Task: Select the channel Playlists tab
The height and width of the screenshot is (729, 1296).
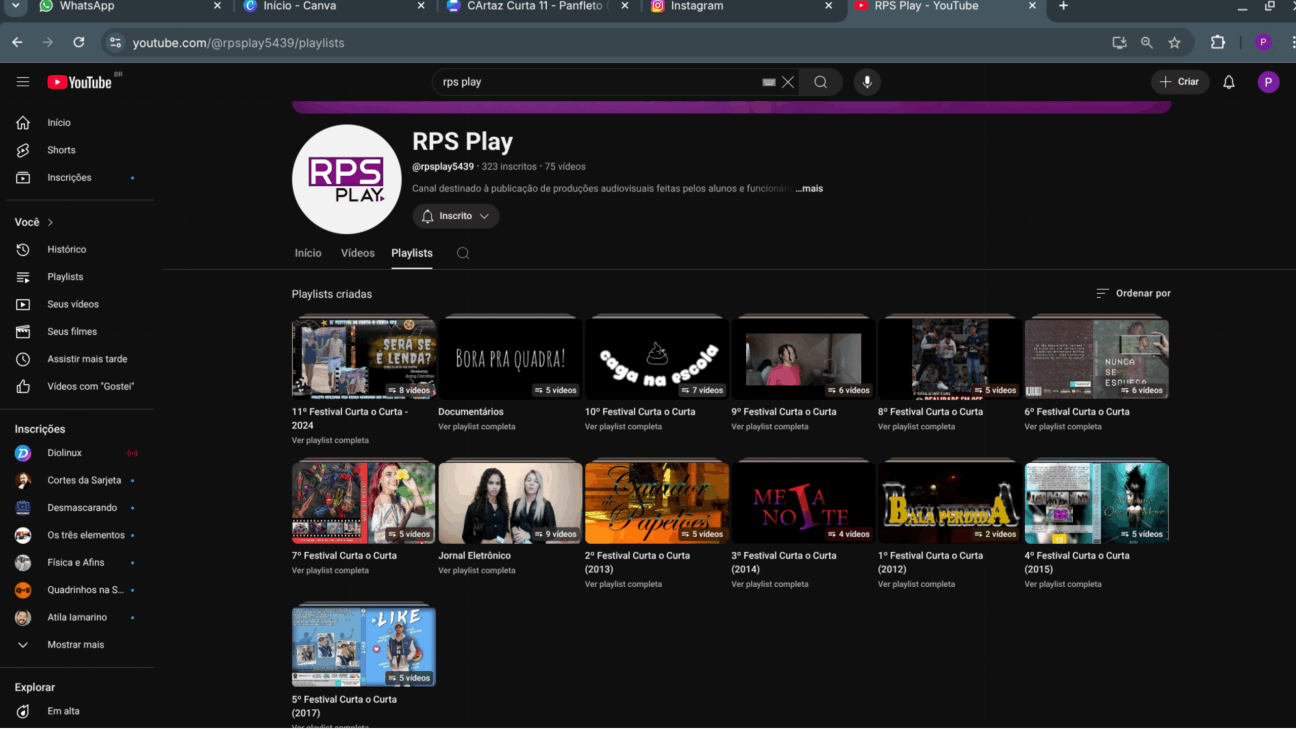Action: (412, 253)
